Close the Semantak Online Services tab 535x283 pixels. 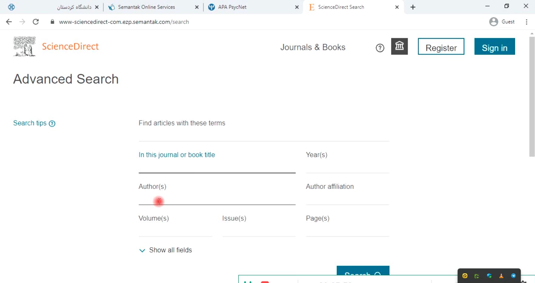click(197, 7)
